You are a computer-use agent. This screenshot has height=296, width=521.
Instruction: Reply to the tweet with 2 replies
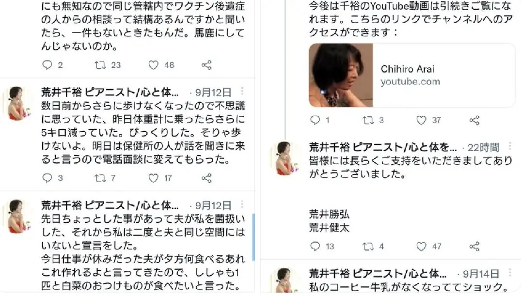pyautogui.click(x=47, y=65)
